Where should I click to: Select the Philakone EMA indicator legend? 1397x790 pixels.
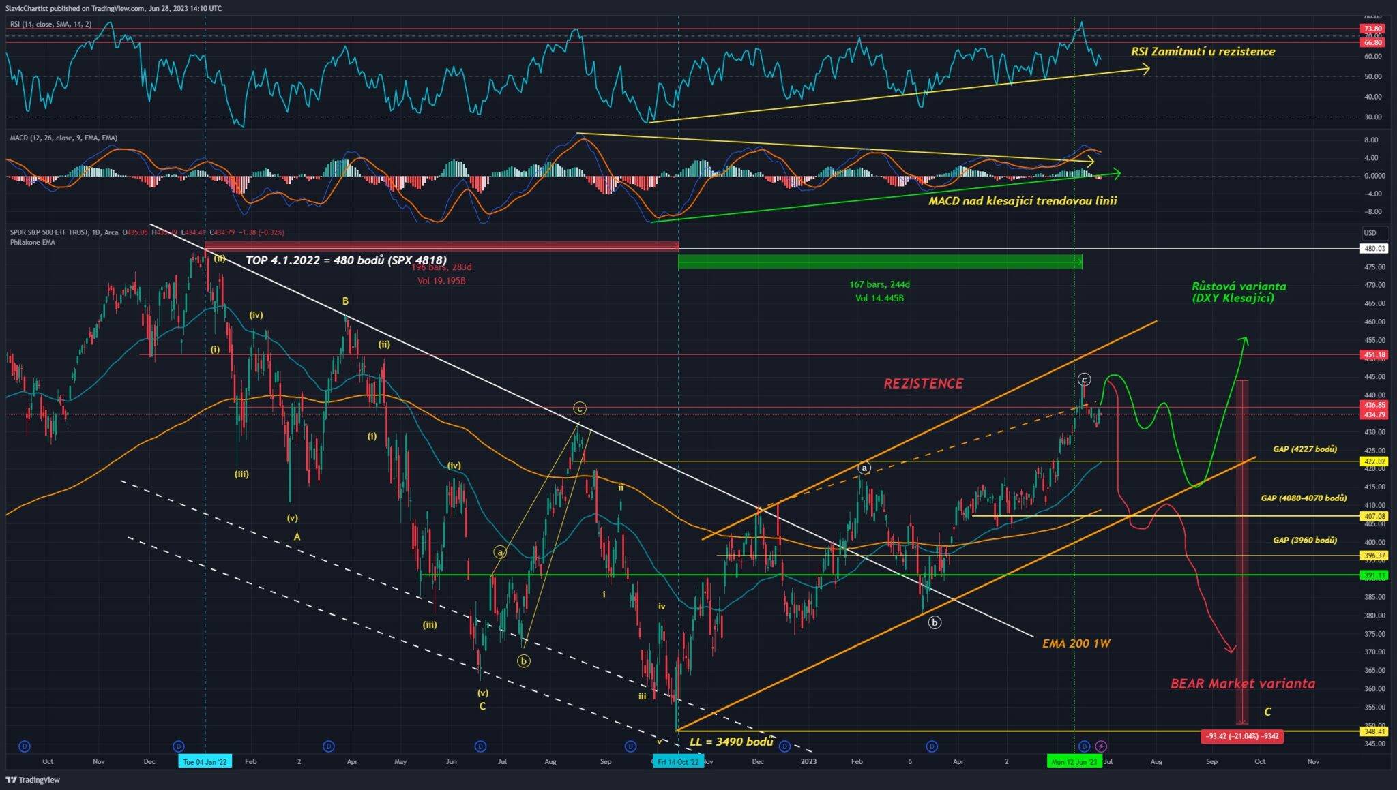point(33,242)
